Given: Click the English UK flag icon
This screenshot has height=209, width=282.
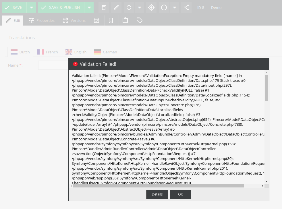Looking at the screenshot, I should tap(69, 52).
